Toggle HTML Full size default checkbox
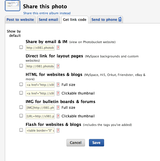Image resolution: width=160 pixels, height=161 pixels. [x=21, y=84]
